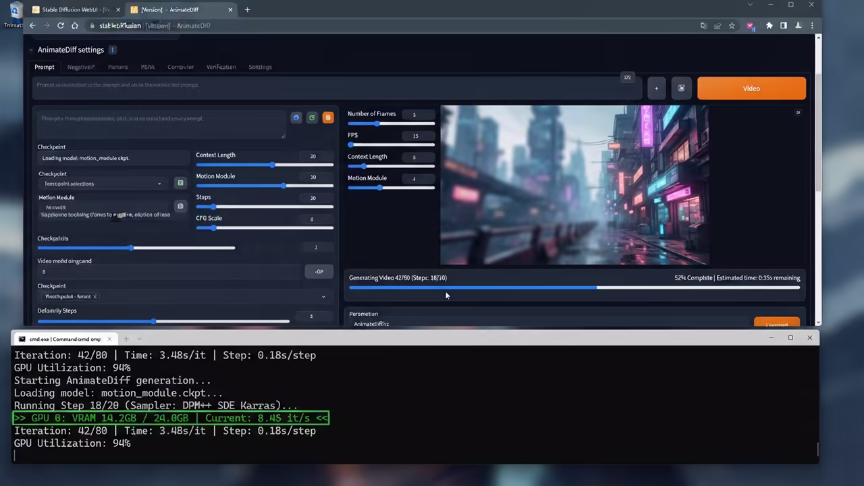
Task: Collapse the AnimateDiff settings section
Action: click(32, 50)
